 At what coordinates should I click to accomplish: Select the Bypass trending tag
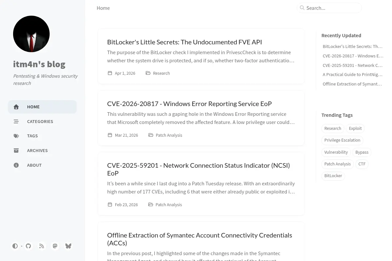click(362, 152)
